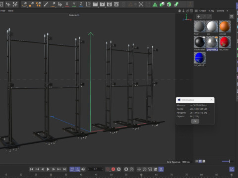Click the Camera label in viewport
The image size is (238, 178).
[x=74, y=15]
